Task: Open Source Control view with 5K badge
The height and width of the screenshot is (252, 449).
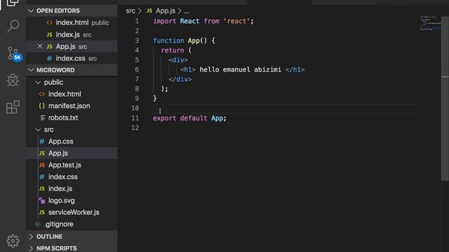Action: click(14, 54)
